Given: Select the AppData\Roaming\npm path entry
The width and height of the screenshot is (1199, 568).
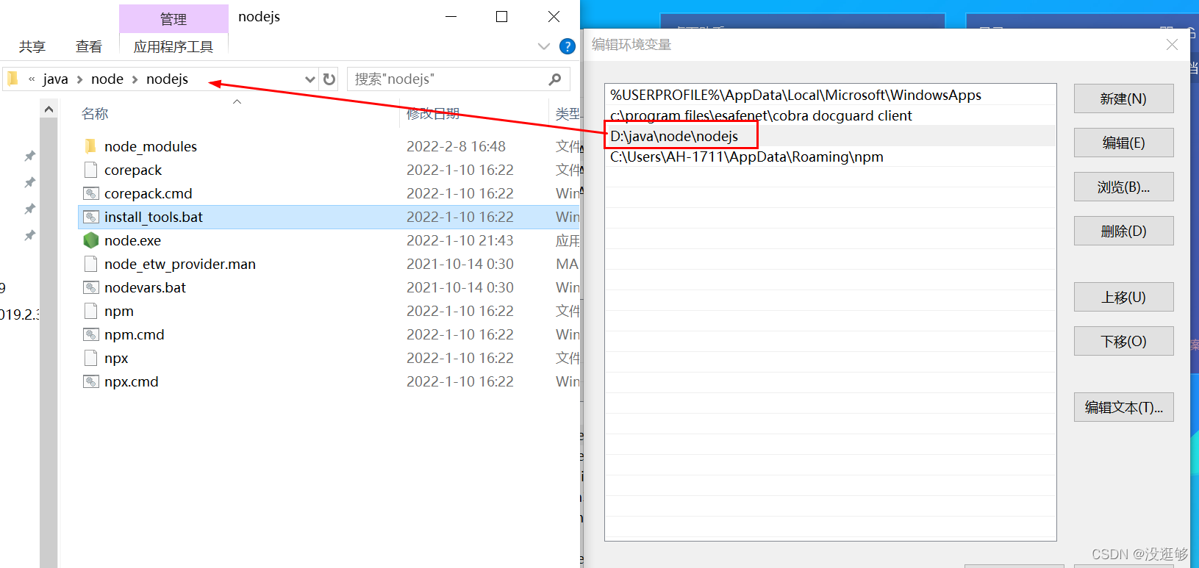Looking at the screenshot, I should 830,157.
